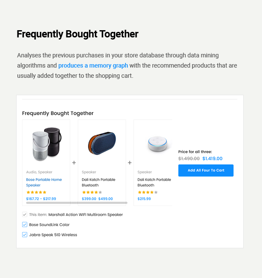Uncheck the Bose SoundLink Color checkbox

point(25,224)
